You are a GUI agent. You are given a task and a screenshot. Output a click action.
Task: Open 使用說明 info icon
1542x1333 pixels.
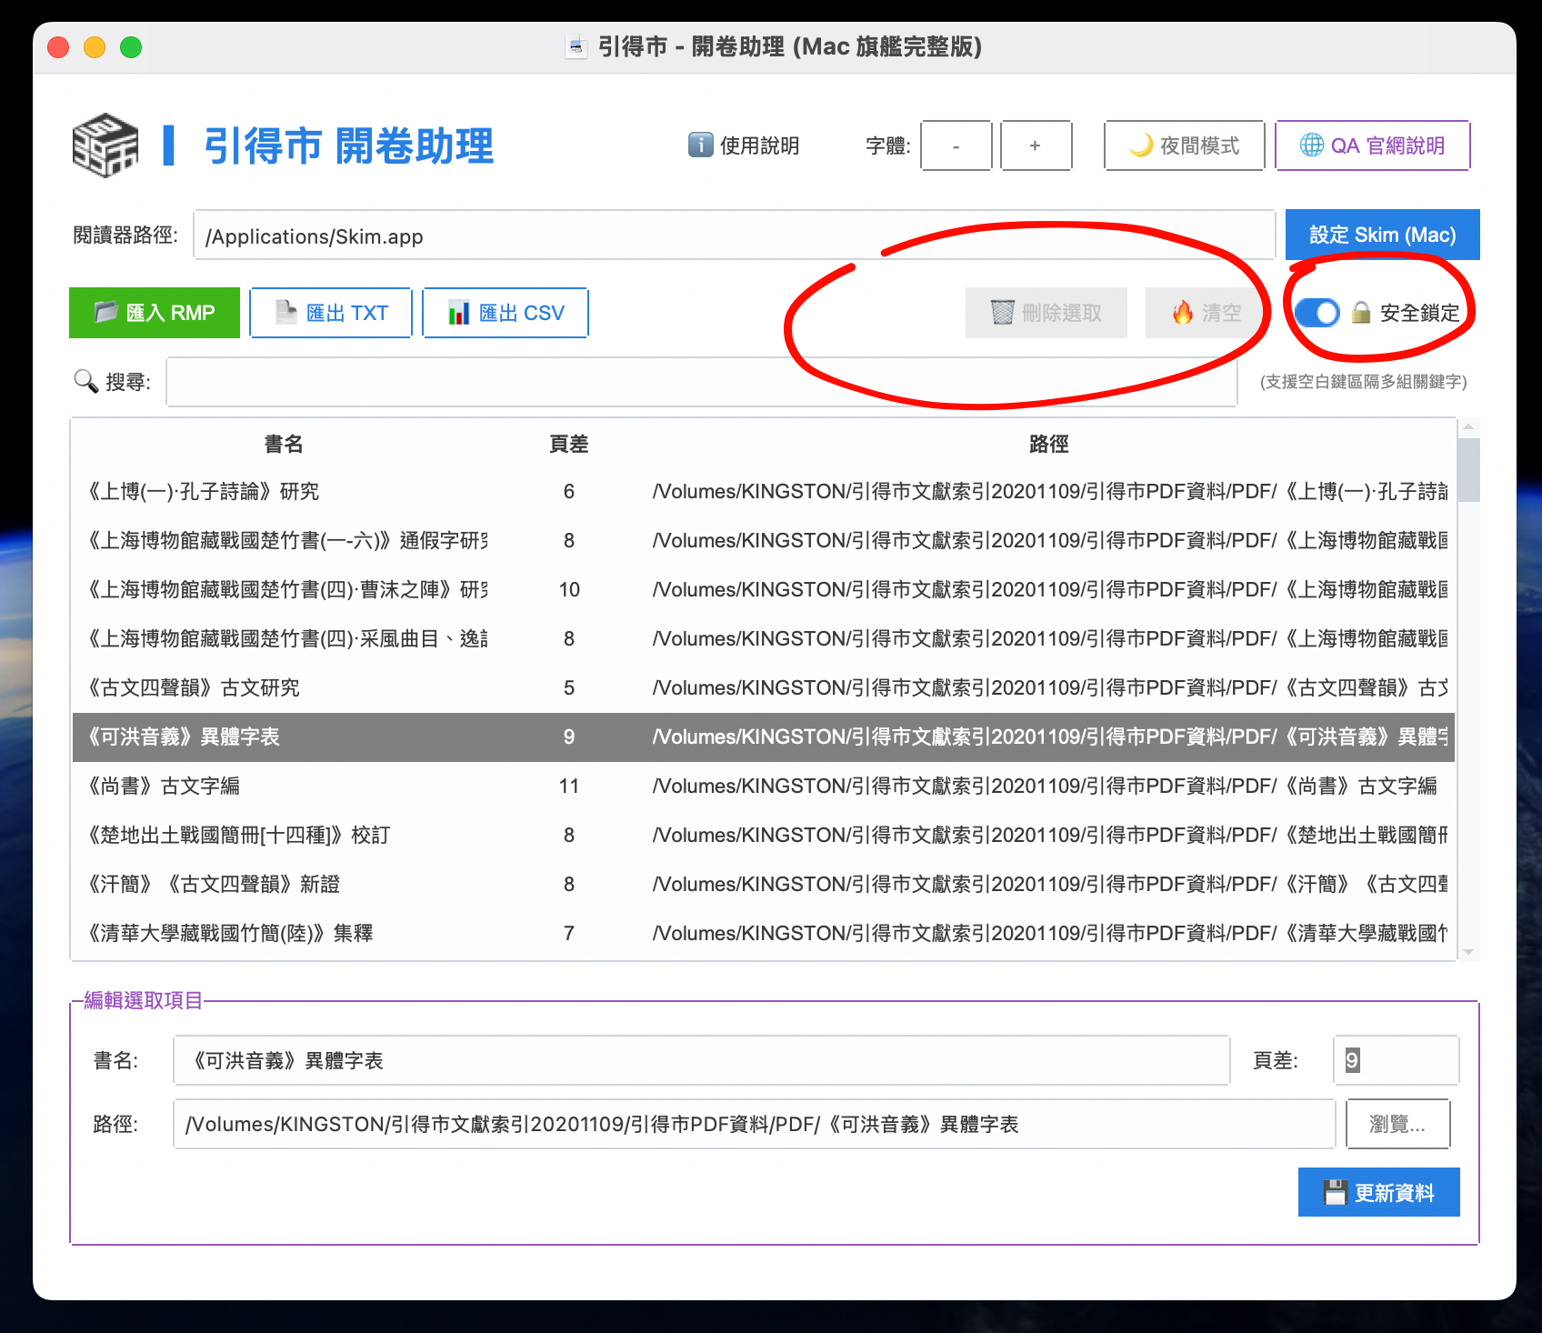point(700,145)
